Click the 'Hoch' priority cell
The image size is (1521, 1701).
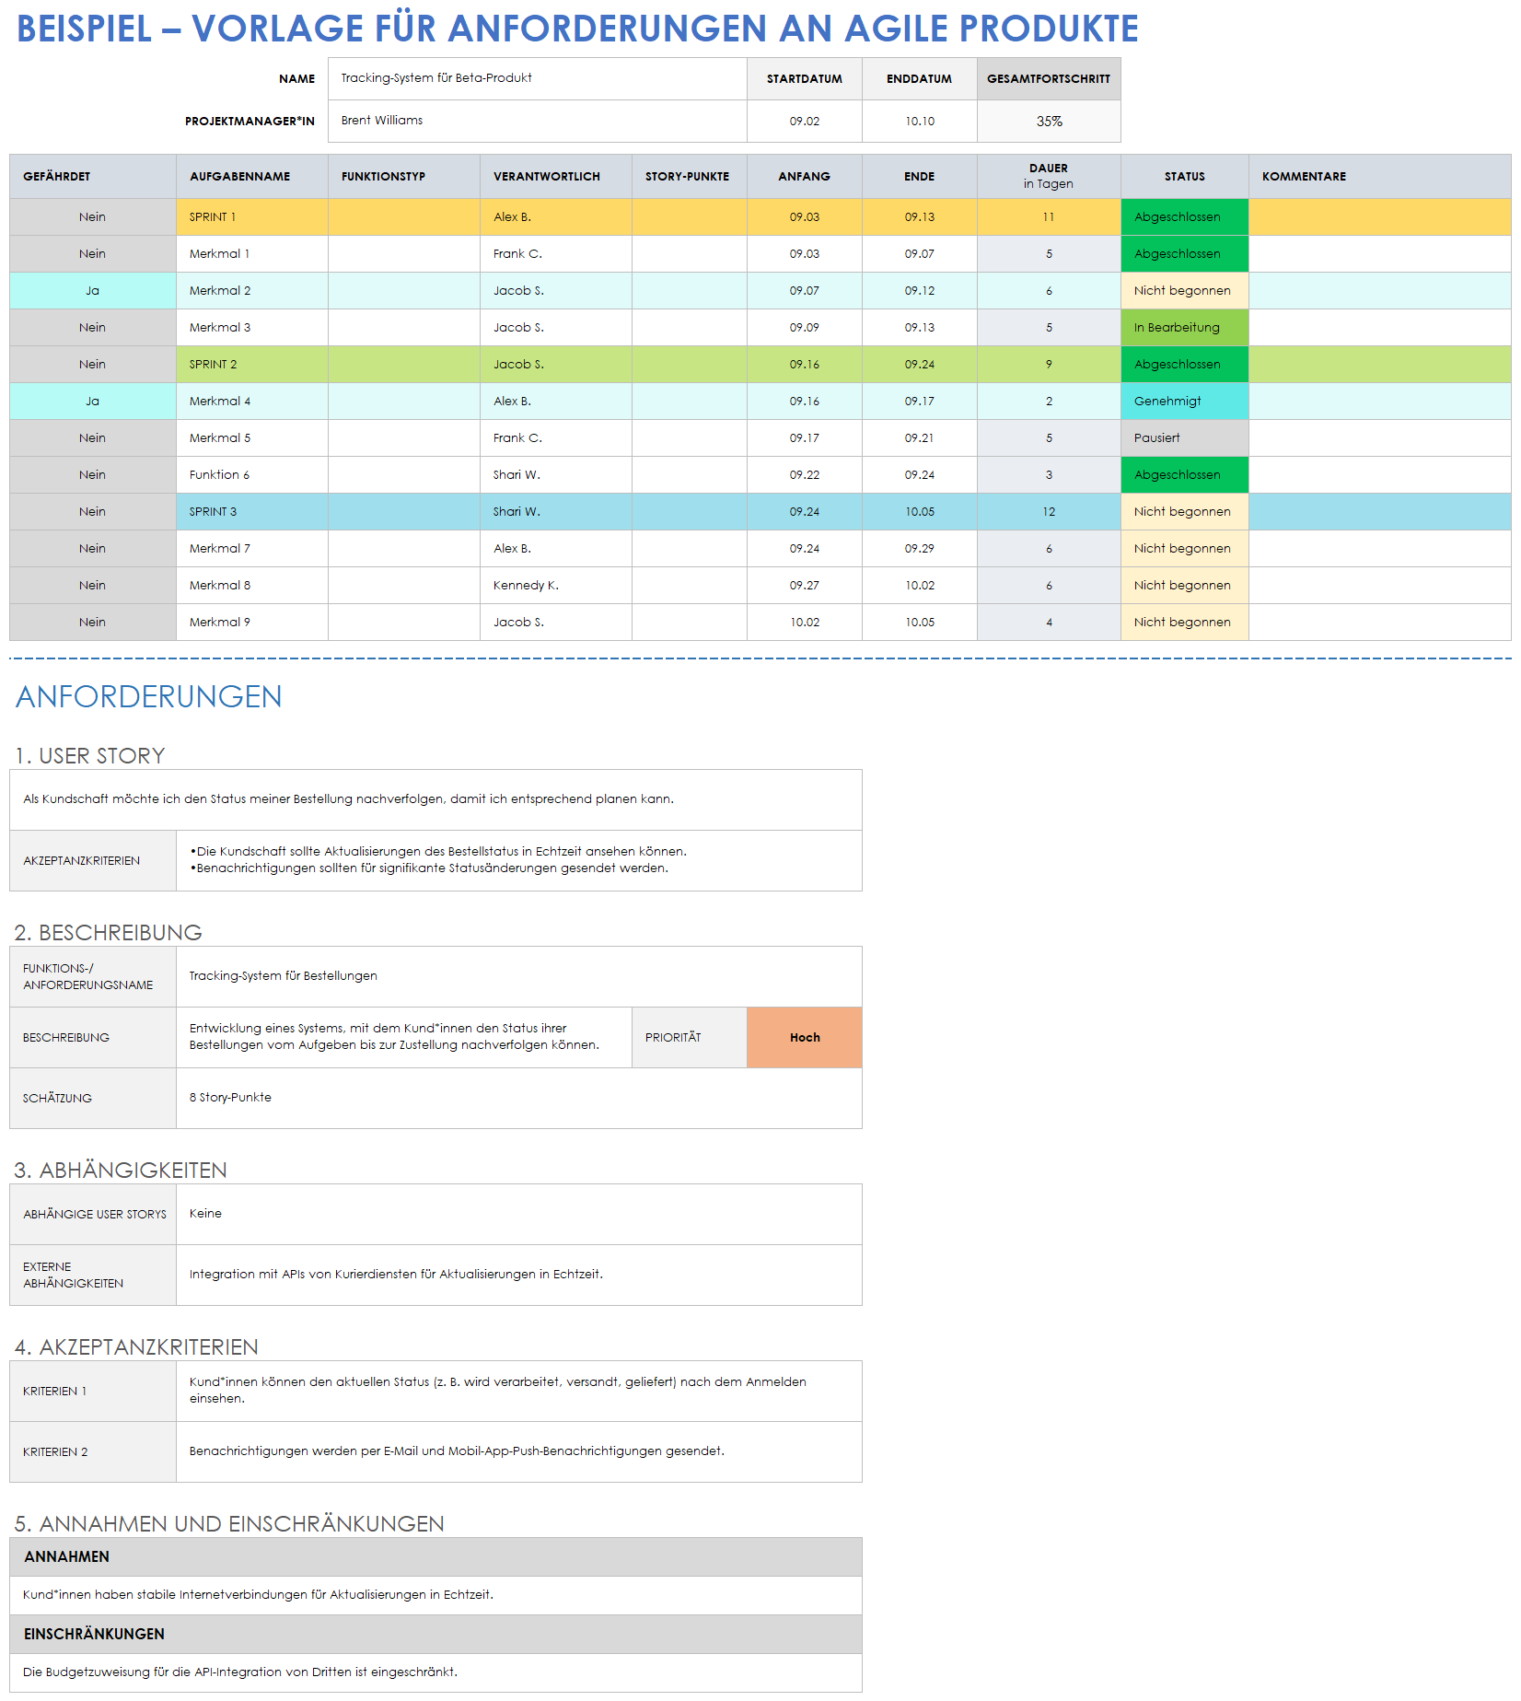804,1037
